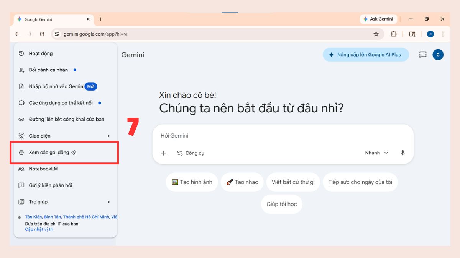The width and height of the screenshot is (460, 258).
Task: Select the Hoạt động menu item
Action: click(x=65, y=54)
